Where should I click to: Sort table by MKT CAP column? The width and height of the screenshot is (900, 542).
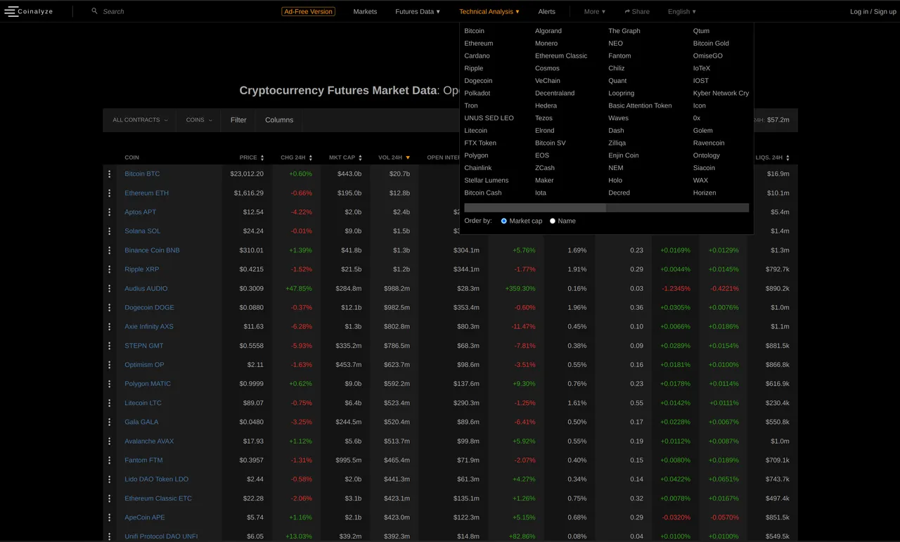[x=345, y=157]
